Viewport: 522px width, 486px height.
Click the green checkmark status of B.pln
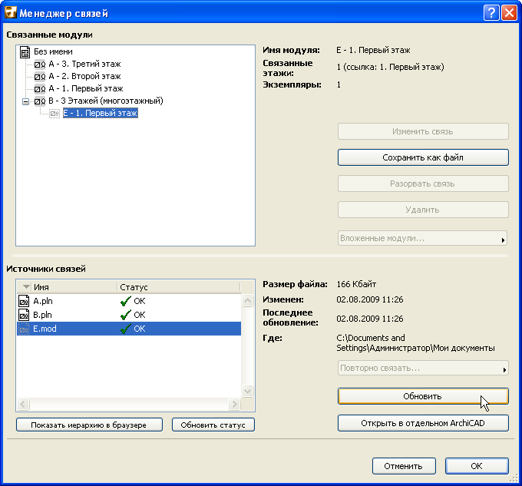(125, 315)
